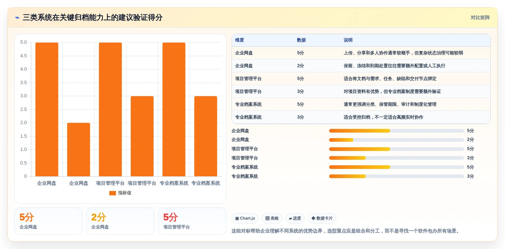This screenshot has width=505, height=249.
Task: Toggle the 指标值 legend swatch under the chart
Action: [113, 193]
